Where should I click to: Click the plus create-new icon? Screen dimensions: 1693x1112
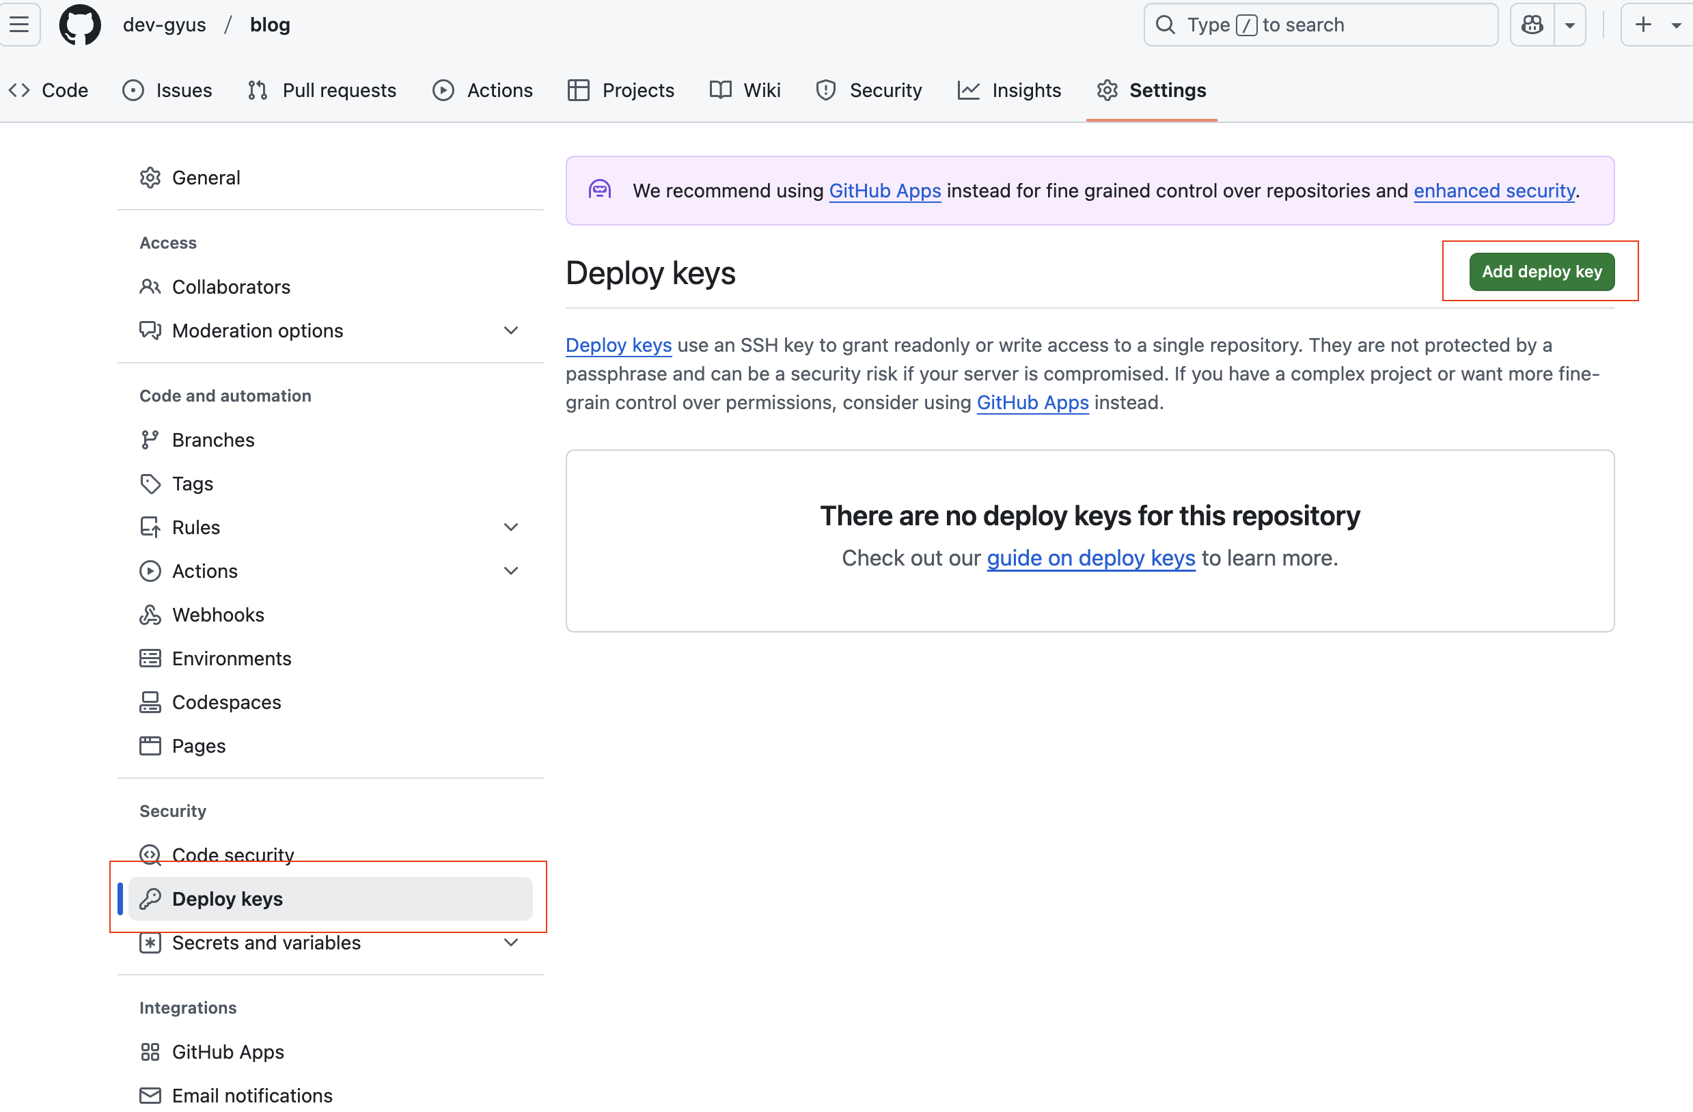[x=1642, y=25]
